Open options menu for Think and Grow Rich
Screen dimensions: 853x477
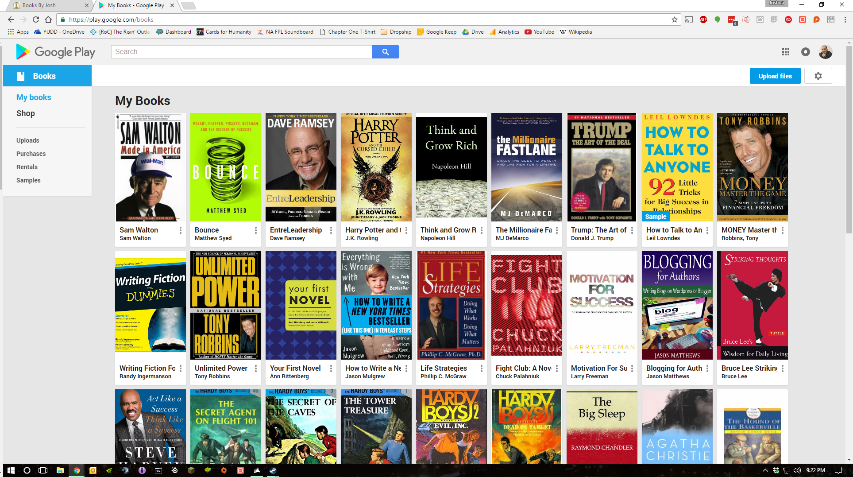(x=482, y=230)
